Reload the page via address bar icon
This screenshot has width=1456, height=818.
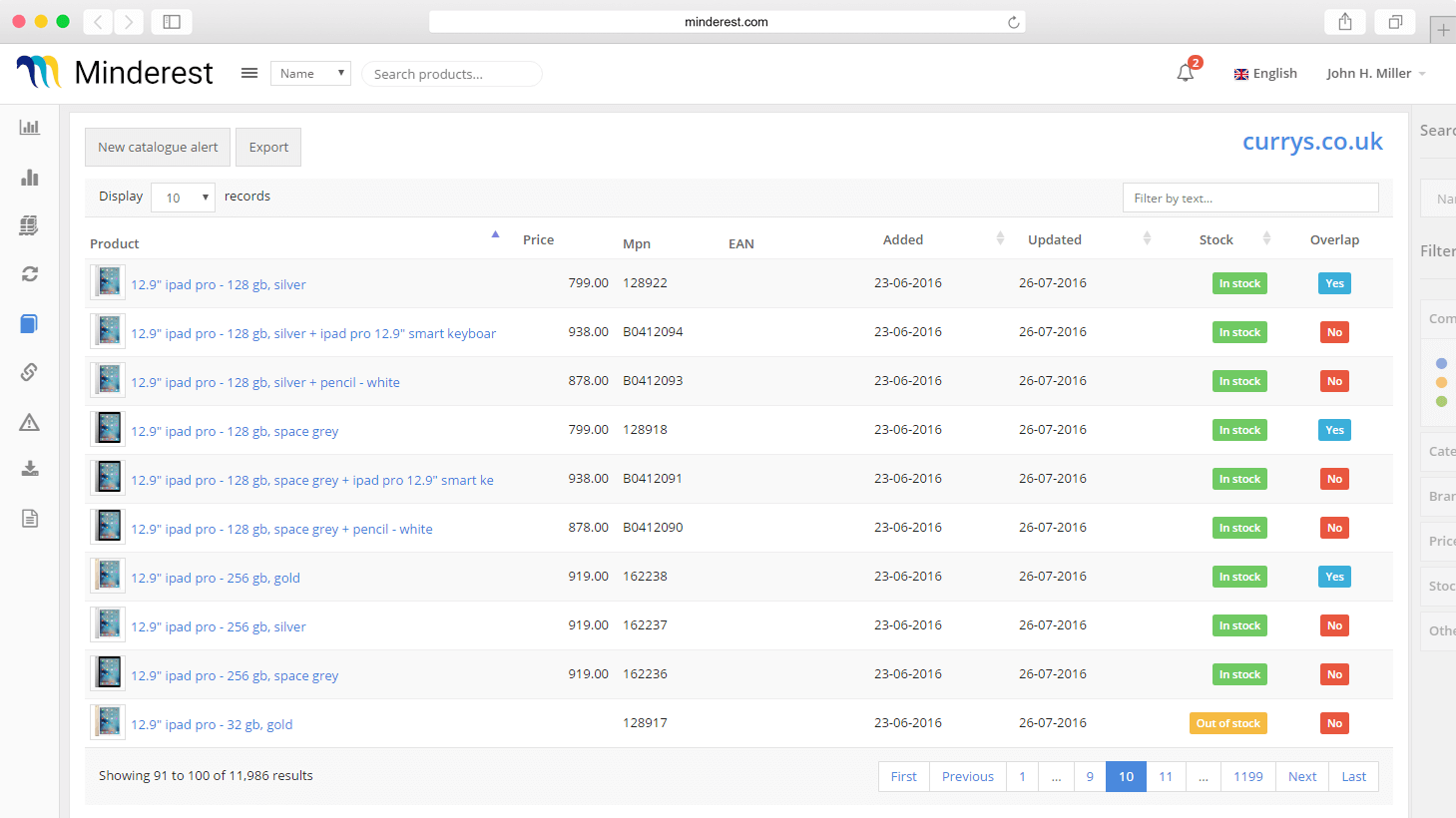click(x=1013, y=22)
